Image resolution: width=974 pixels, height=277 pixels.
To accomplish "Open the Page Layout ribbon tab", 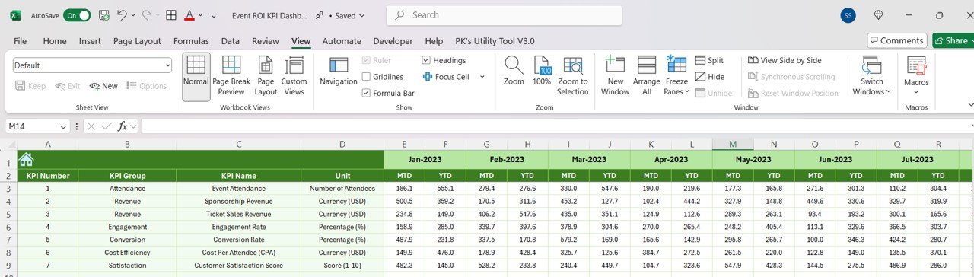I will (137, 41).
